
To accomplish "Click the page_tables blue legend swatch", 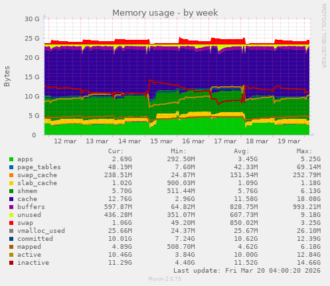I will point(11,167).
